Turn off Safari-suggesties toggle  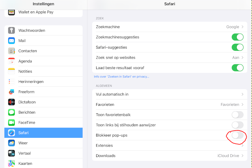pos(237,47)
